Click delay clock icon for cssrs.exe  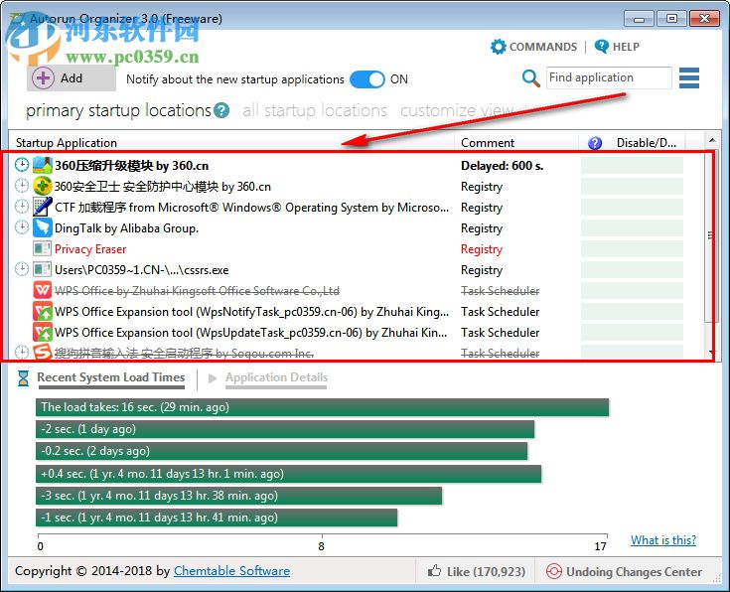[x=22, y=269]
